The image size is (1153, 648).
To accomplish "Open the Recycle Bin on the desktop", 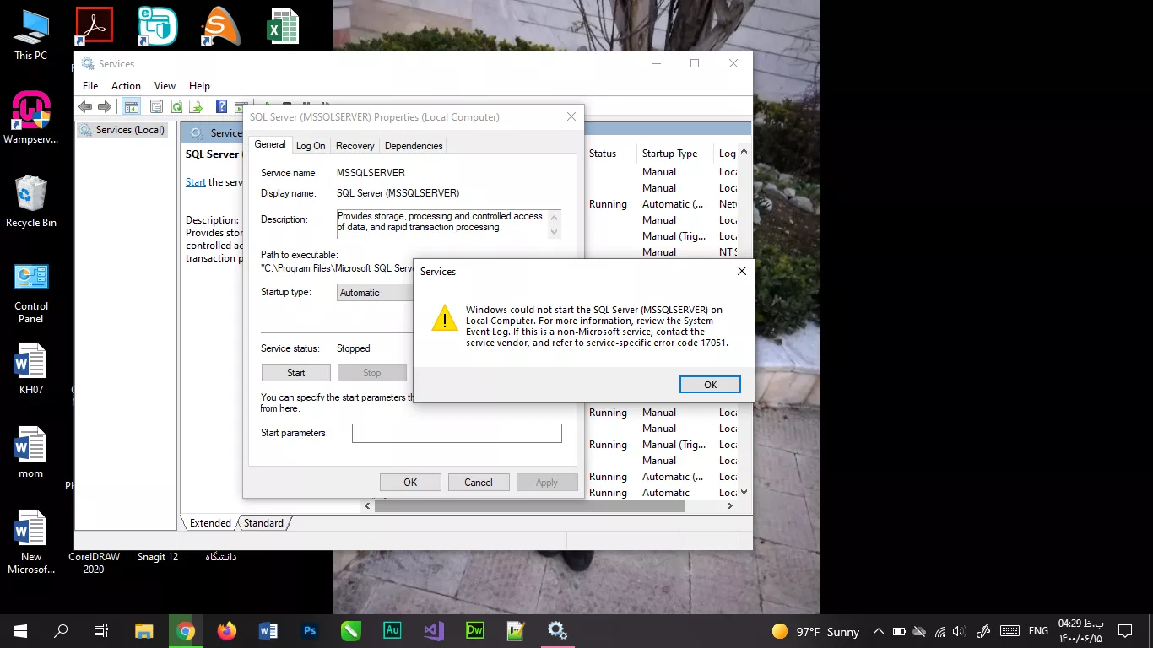I will click(x=31, y=202).
